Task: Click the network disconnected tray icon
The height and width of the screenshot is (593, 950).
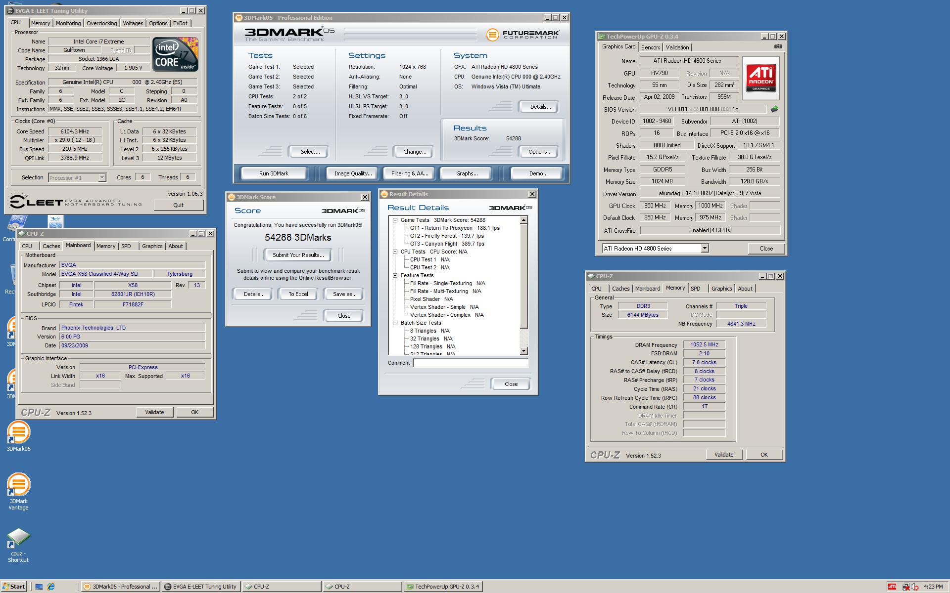Action: (905, 587)
